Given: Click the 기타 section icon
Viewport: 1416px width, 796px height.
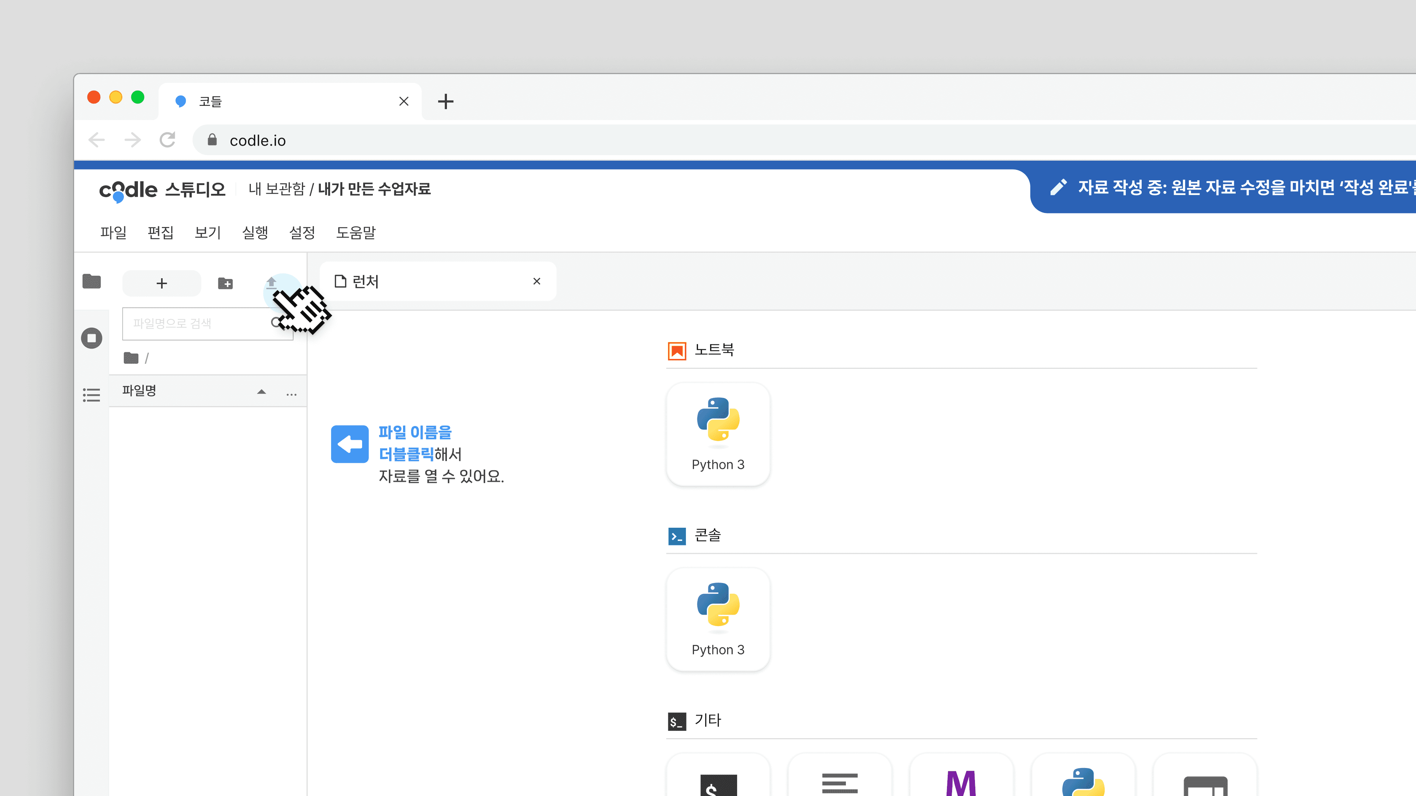Looking at the screenshot, I should pos(677,721).
